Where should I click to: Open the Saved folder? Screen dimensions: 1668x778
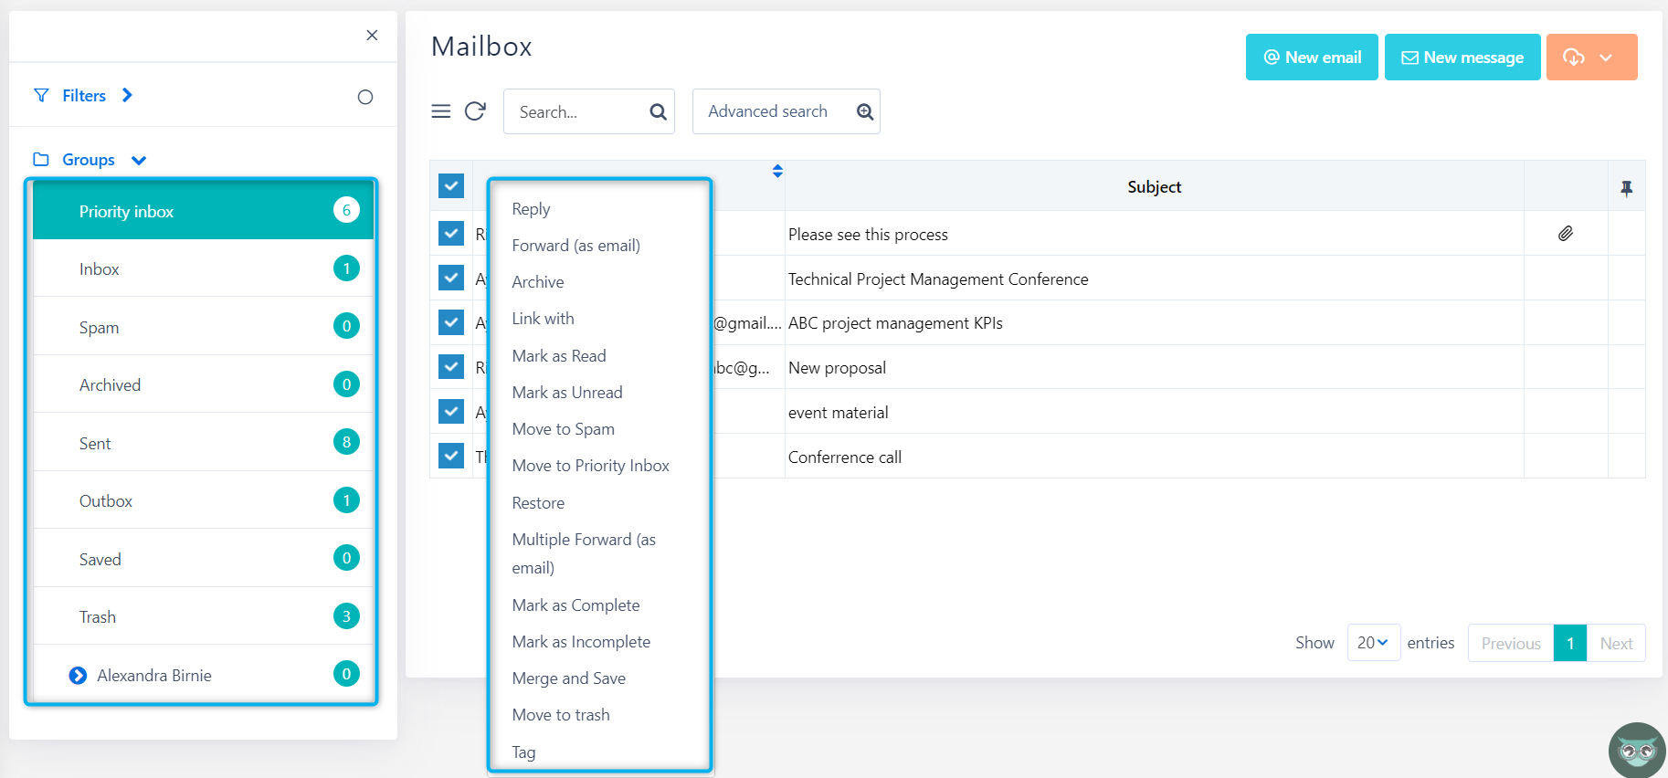pyautogui.click(x=203, y=559)
